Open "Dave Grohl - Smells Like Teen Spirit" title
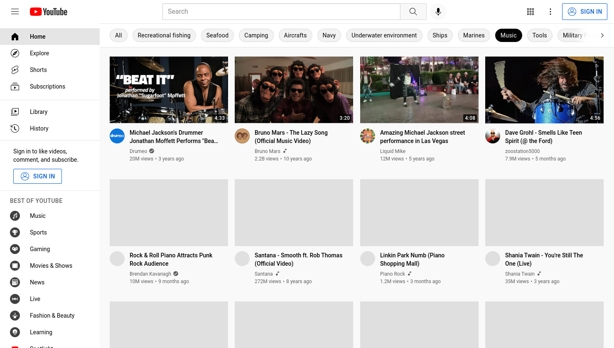Screen dimensions: 614x348 tap(543, 137)
